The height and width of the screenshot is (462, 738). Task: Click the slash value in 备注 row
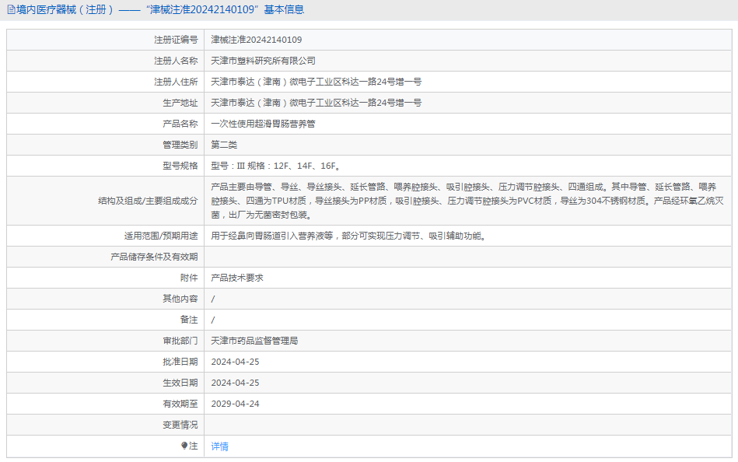(x=213, y=320)
